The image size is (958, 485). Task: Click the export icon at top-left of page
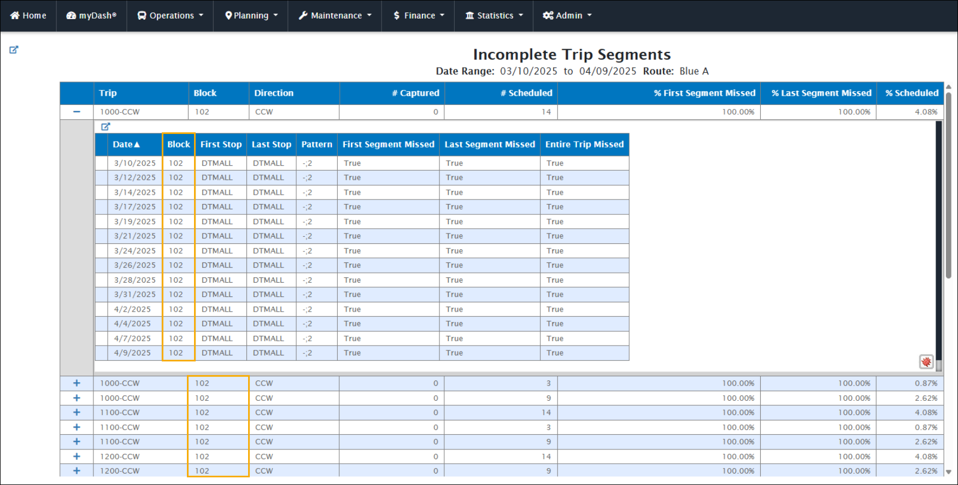[x=14, y=50]
